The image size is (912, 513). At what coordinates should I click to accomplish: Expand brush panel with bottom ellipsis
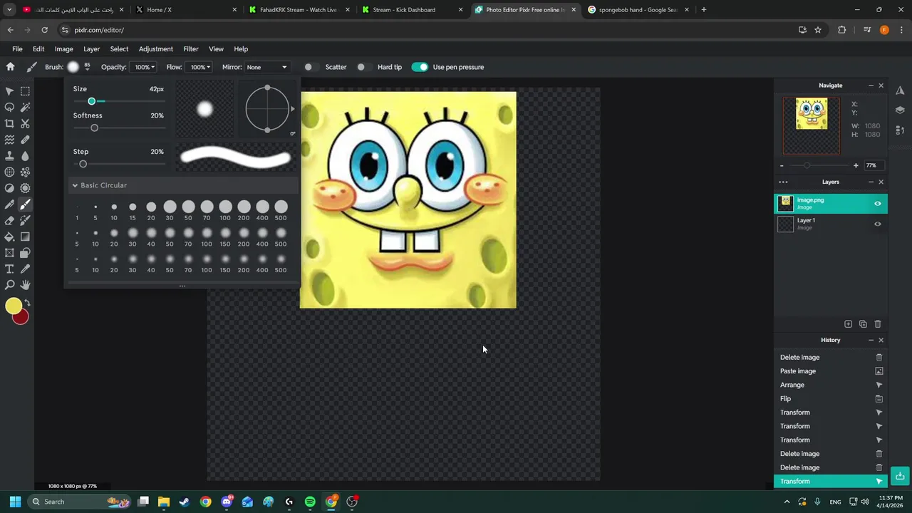[182, 286]
